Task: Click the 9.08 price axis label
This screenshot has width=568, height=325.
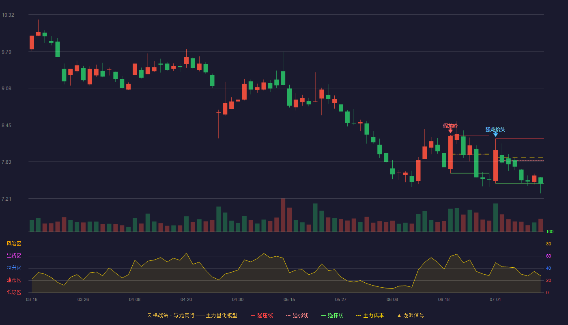Action: click(x=6, y=89)
